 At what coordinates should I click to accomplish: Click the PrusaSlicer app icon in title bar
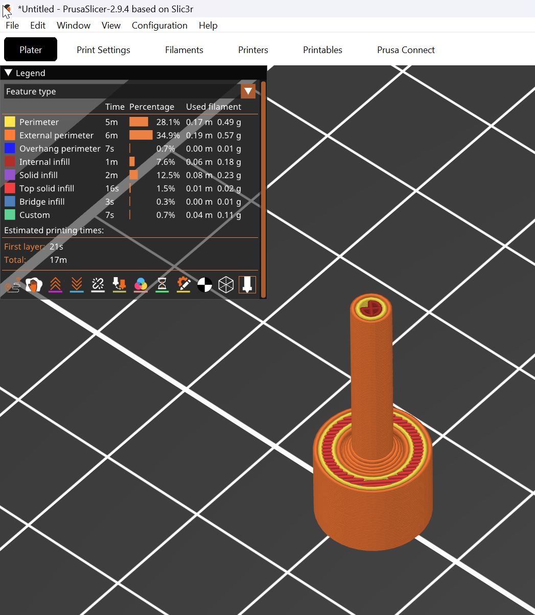pos(7,9)
